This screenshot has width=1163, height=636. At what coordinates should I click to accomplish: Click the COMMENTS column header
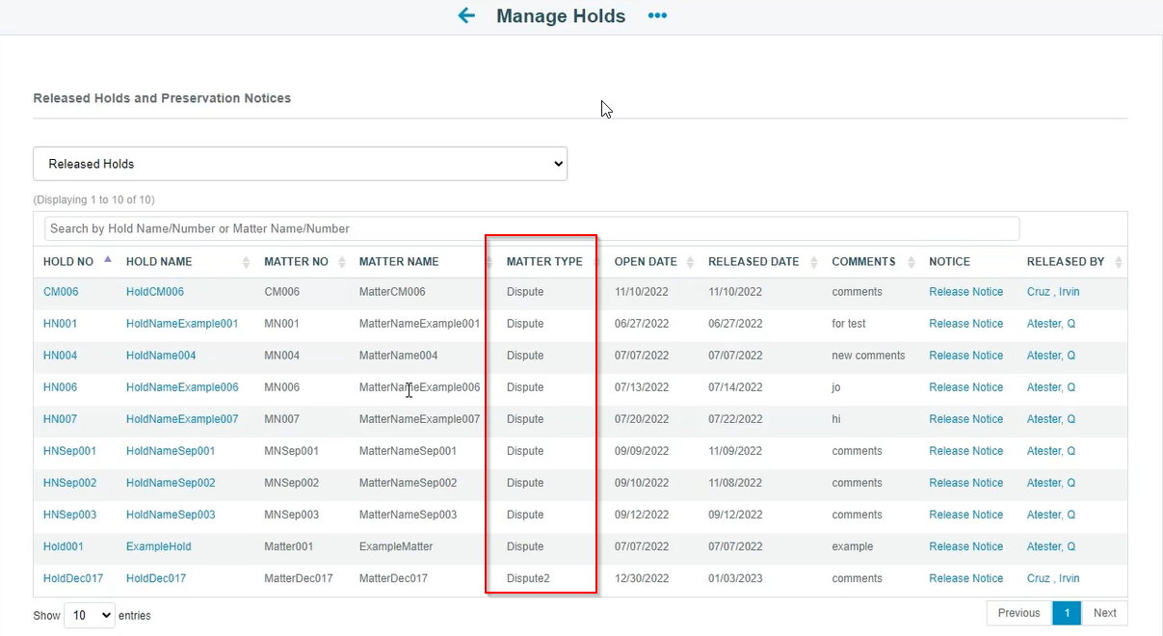[x=863, y=261]
